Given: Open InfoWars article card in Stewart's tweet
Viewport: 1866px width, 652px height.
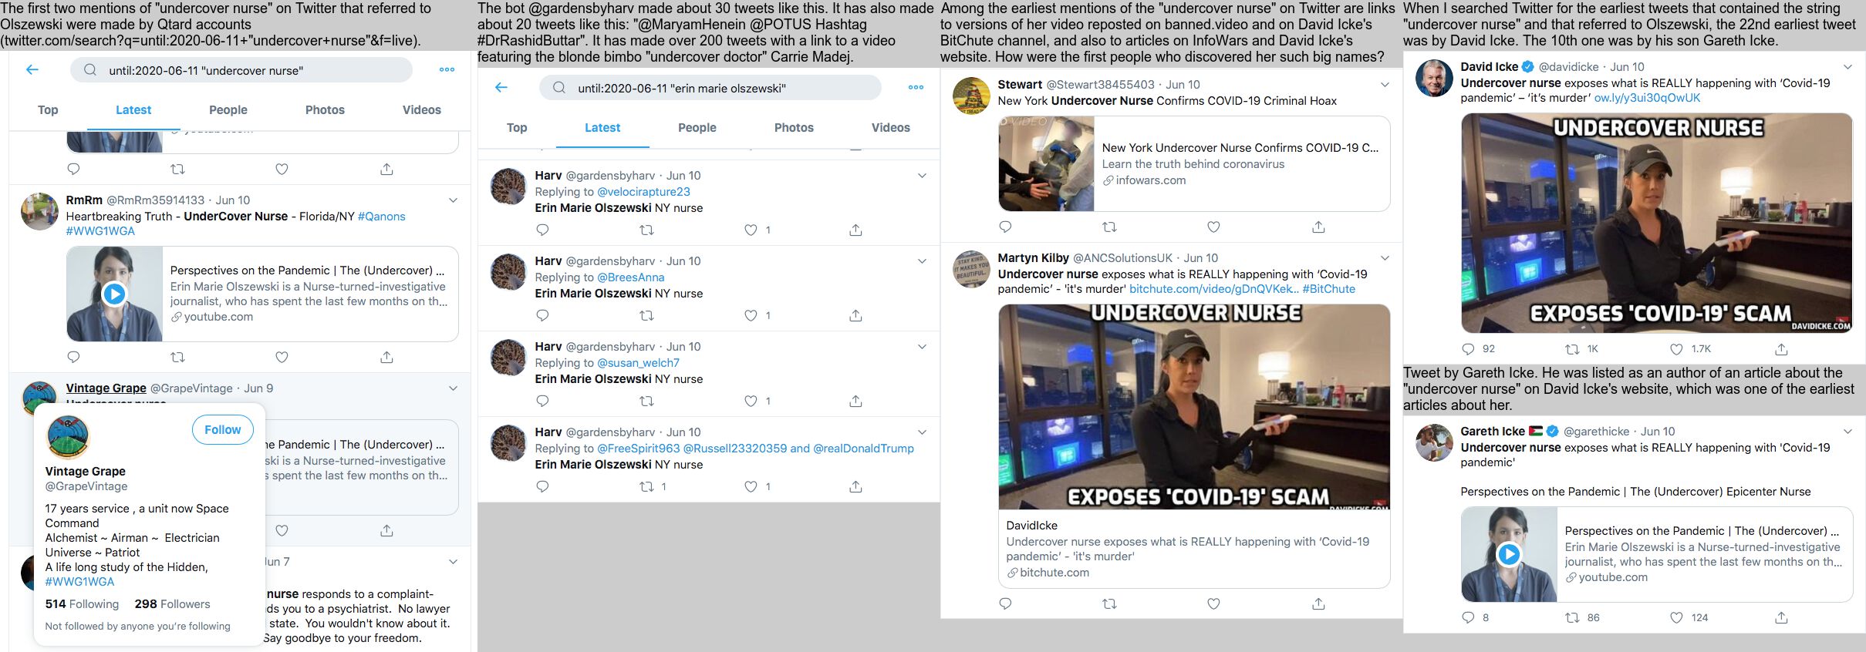Looking at the screenshot, I should (1194, 163).
